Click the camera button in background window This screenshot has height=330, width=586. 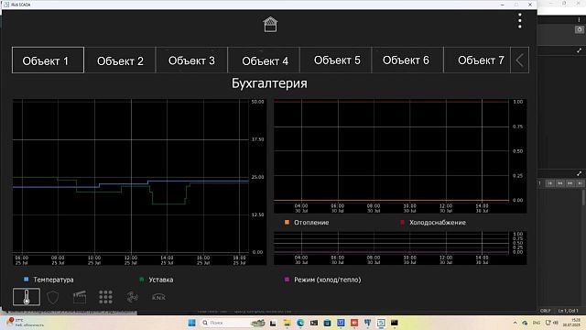(580, 29)
